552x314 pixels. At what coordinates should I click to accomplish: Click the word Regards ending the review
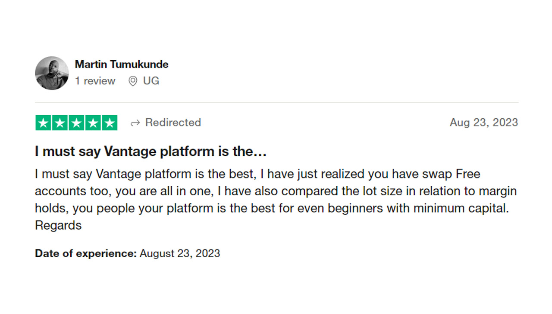(58, 225)
